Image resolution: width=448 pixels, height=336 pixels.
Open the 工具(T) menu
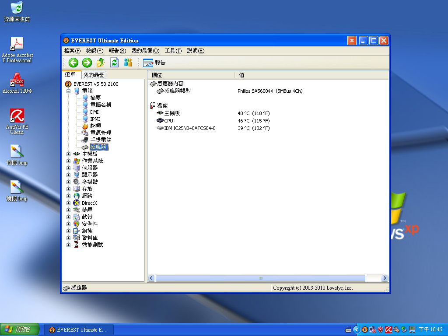(173, 51)
